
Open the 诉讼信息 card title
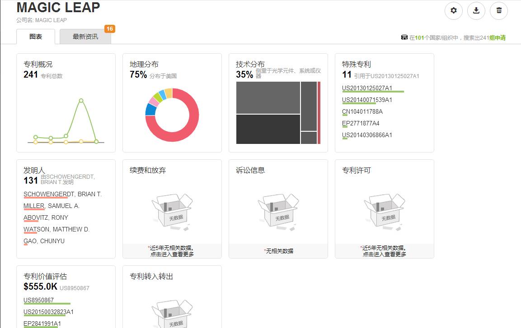click(x=250, y=170)
